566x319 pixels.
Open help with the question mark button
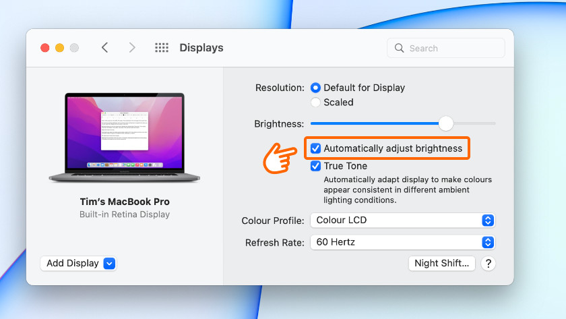tap(489, 264)
